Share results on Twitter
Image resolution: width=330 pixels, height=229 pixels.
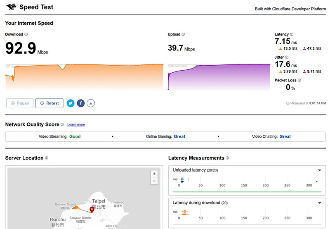coord(71,103)
